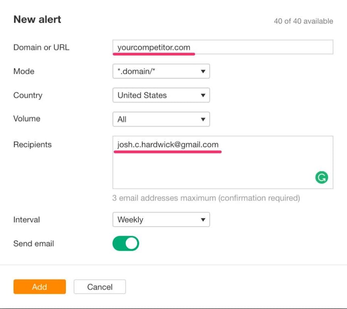This screenshot has height=309, width=347.
Task: Focus the Domain or URL input field
Action: 223,47
